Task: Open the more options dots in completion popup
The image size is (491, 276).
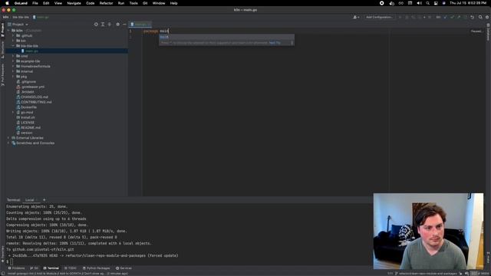Action: point(292,43)
